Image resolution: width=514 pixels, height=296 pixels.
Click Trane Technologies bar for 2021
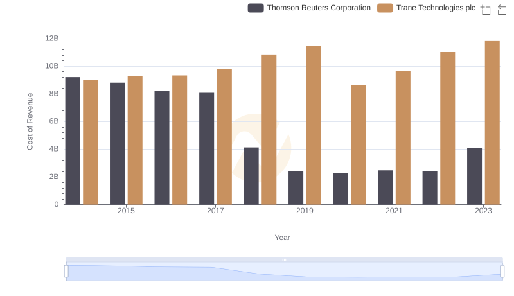pos(403,137)
